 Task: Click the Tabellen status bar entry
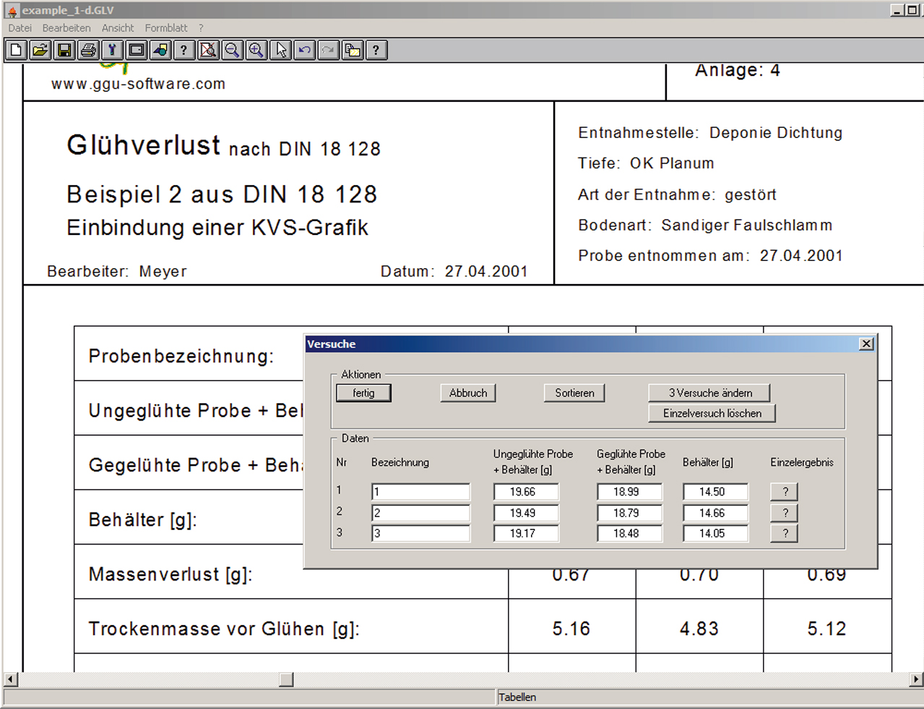(517, 697)
